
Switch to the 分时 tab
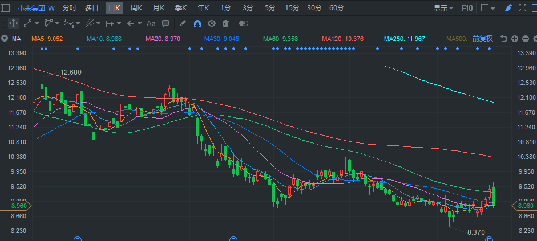[70, 8]
